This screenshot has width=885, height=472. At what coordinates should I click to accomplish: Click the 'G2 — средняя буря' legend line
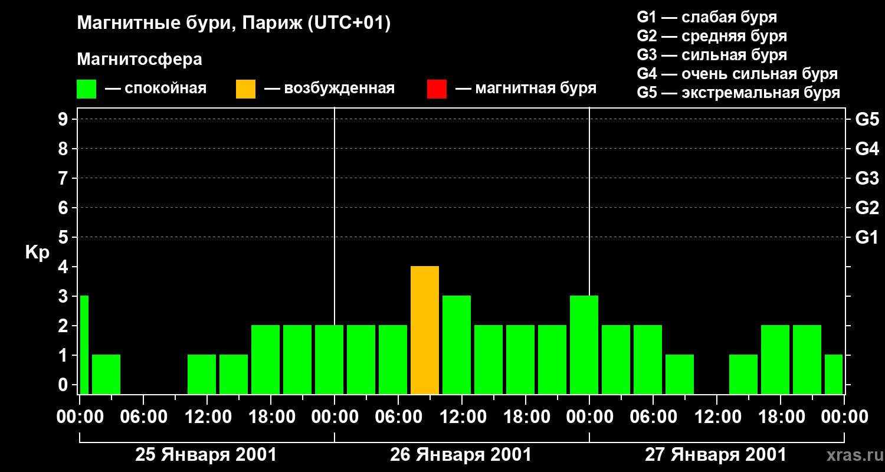click(x=712, y=36)
